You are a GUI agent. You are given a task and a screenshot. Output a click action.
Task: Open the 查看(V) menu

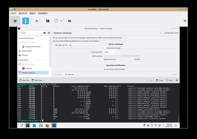coord(33,13)
